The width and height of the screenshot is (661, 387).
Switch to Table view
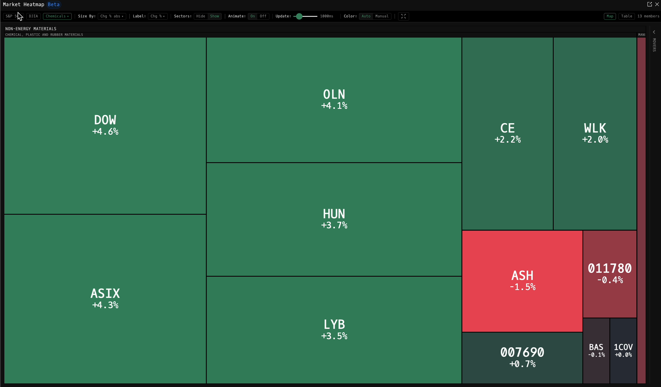point(627,16)
